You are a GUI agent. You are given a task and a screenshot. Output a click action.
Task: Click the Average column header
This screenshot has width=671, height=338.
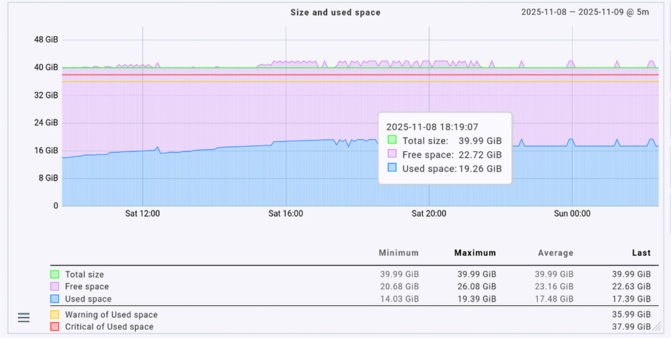555,253
